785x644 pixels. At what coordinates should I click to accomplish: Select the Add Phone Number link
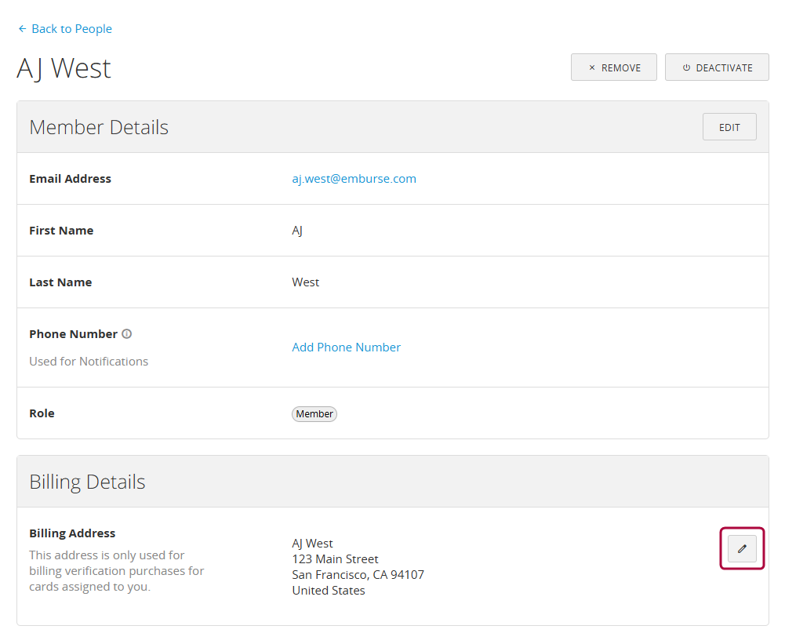tap(346, 347)
